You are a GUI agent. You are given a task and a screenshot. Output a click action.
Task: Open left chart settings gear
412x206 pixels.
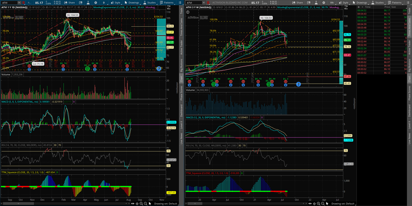(x=96, y=3)
